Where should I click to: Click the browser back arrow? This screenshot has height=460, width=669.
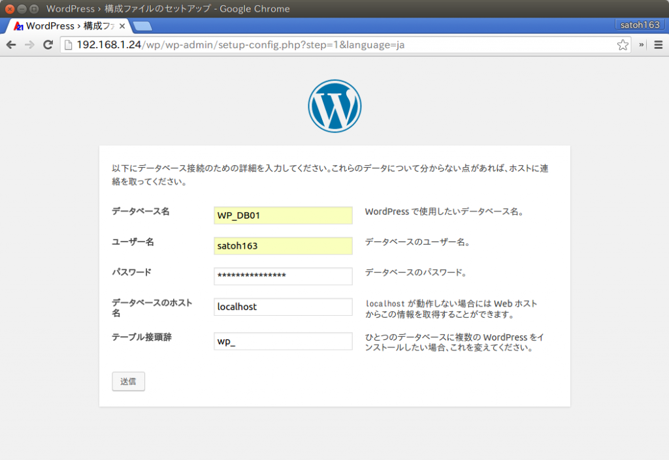click(x=11, y=45)
